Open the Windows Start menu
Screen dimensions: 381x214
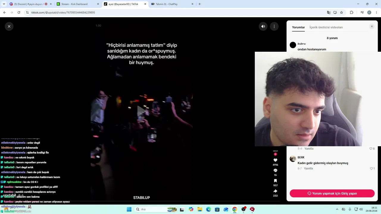coord(129,209)
